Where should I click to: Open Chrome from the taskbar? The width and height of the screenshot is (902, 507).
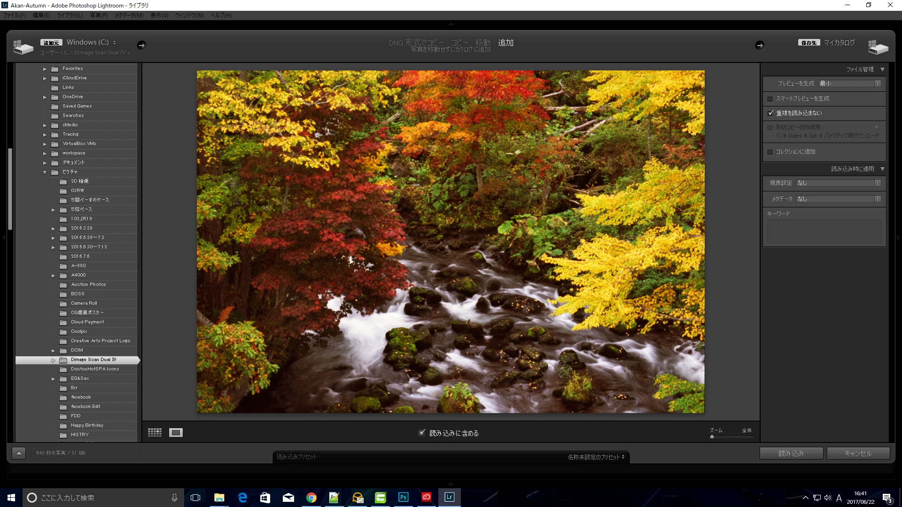[x=311, y=497]
